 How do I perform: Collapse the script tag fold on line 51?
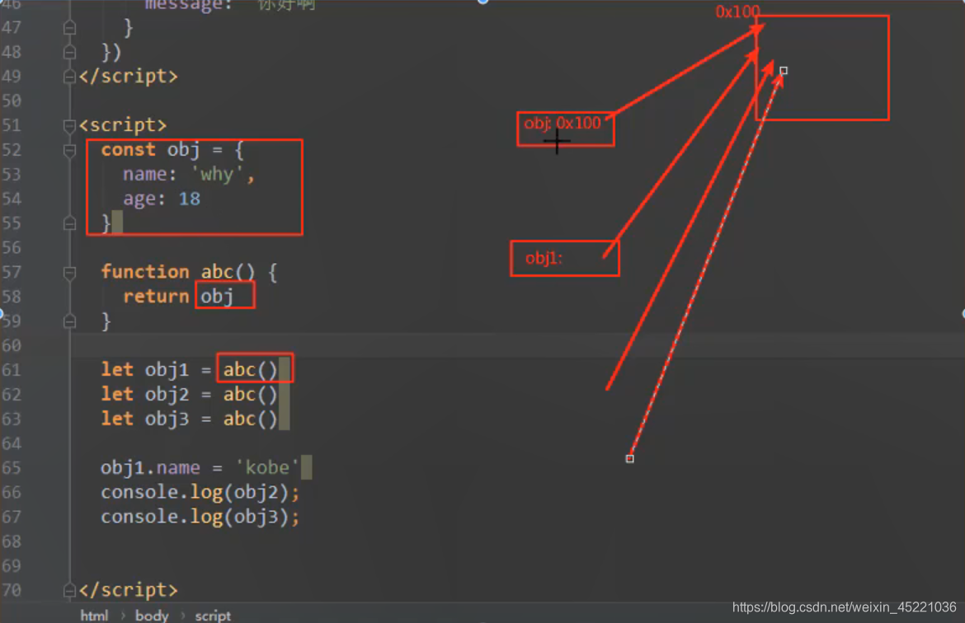click(69, 125)
